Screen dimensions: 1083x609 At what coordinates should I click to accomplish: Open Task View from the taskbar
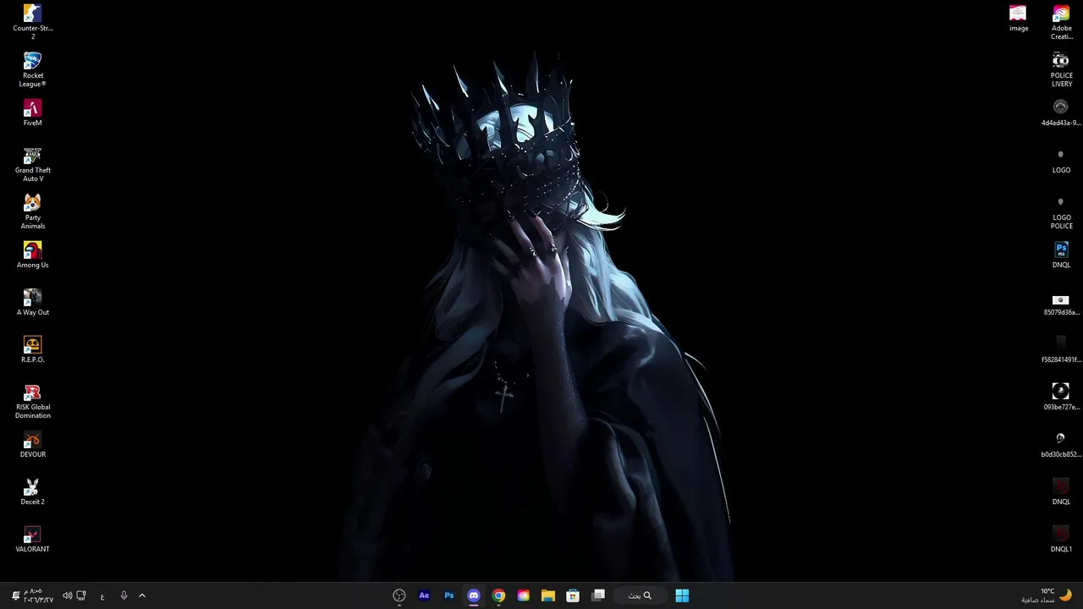click(598, 595)
